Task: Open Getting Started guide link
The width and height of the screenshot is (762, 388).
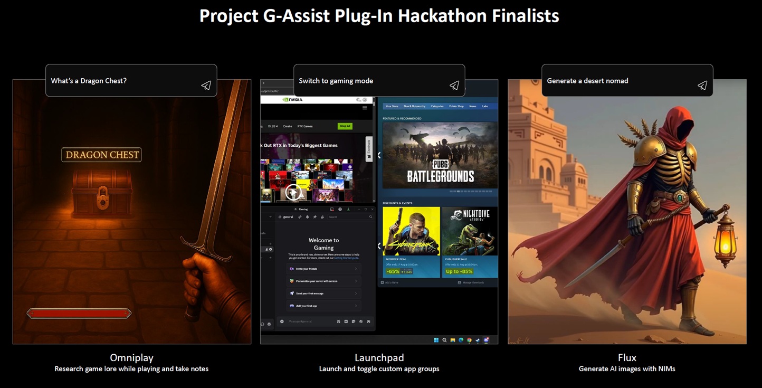Action: [x=346, y=258]
